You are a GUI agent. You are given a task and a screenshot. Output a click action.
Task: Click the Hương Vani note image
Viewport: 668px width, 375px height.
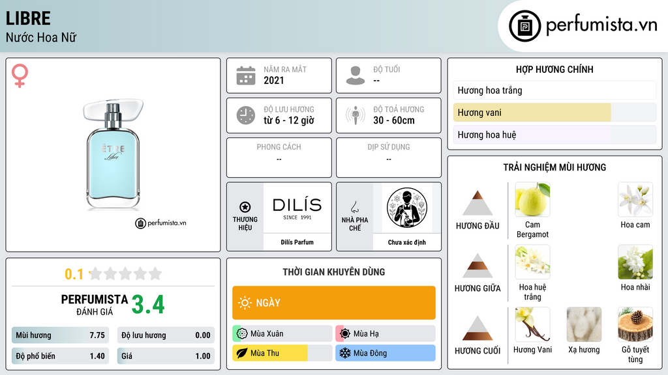pos(532,324)
